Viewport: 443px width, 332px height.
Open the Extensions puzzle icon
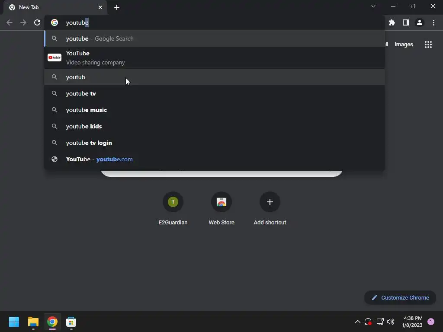click(392, 22)
